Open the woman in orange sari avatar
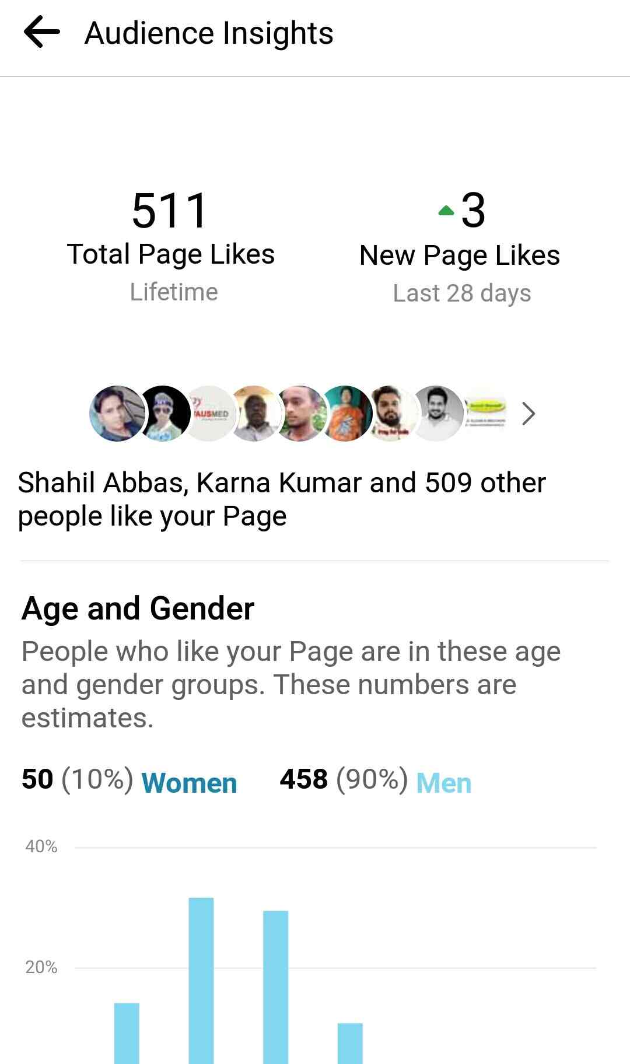 (345, 414)
